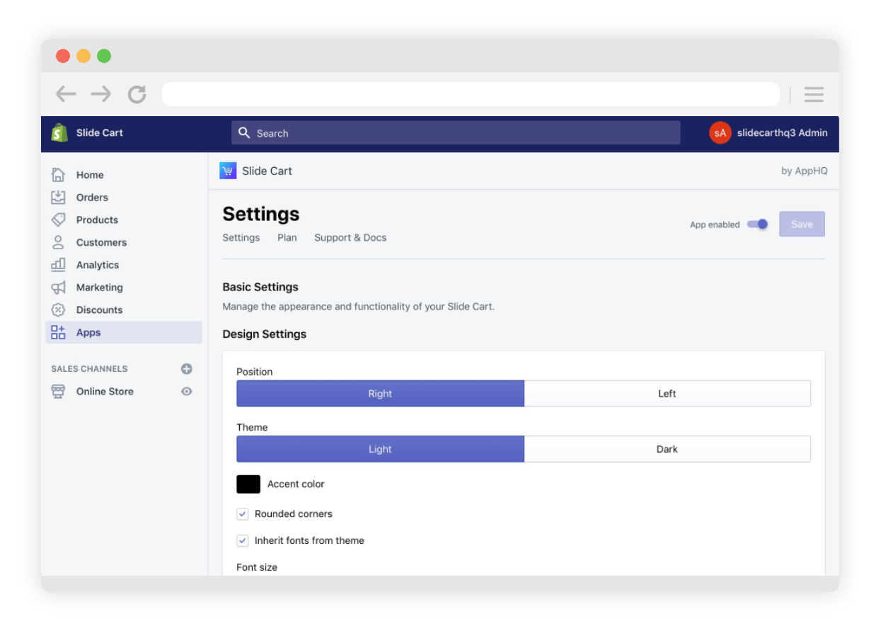The width and height of the screenshot is (881, 631).
Task: Go back with browser back arrow
Action: point(66,94)
